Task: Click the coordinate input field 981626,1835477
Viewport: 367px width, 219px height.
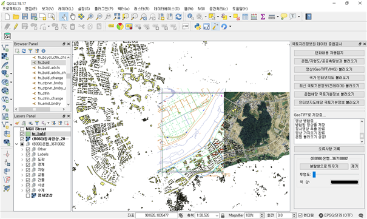Action: (x=157, y=215)
